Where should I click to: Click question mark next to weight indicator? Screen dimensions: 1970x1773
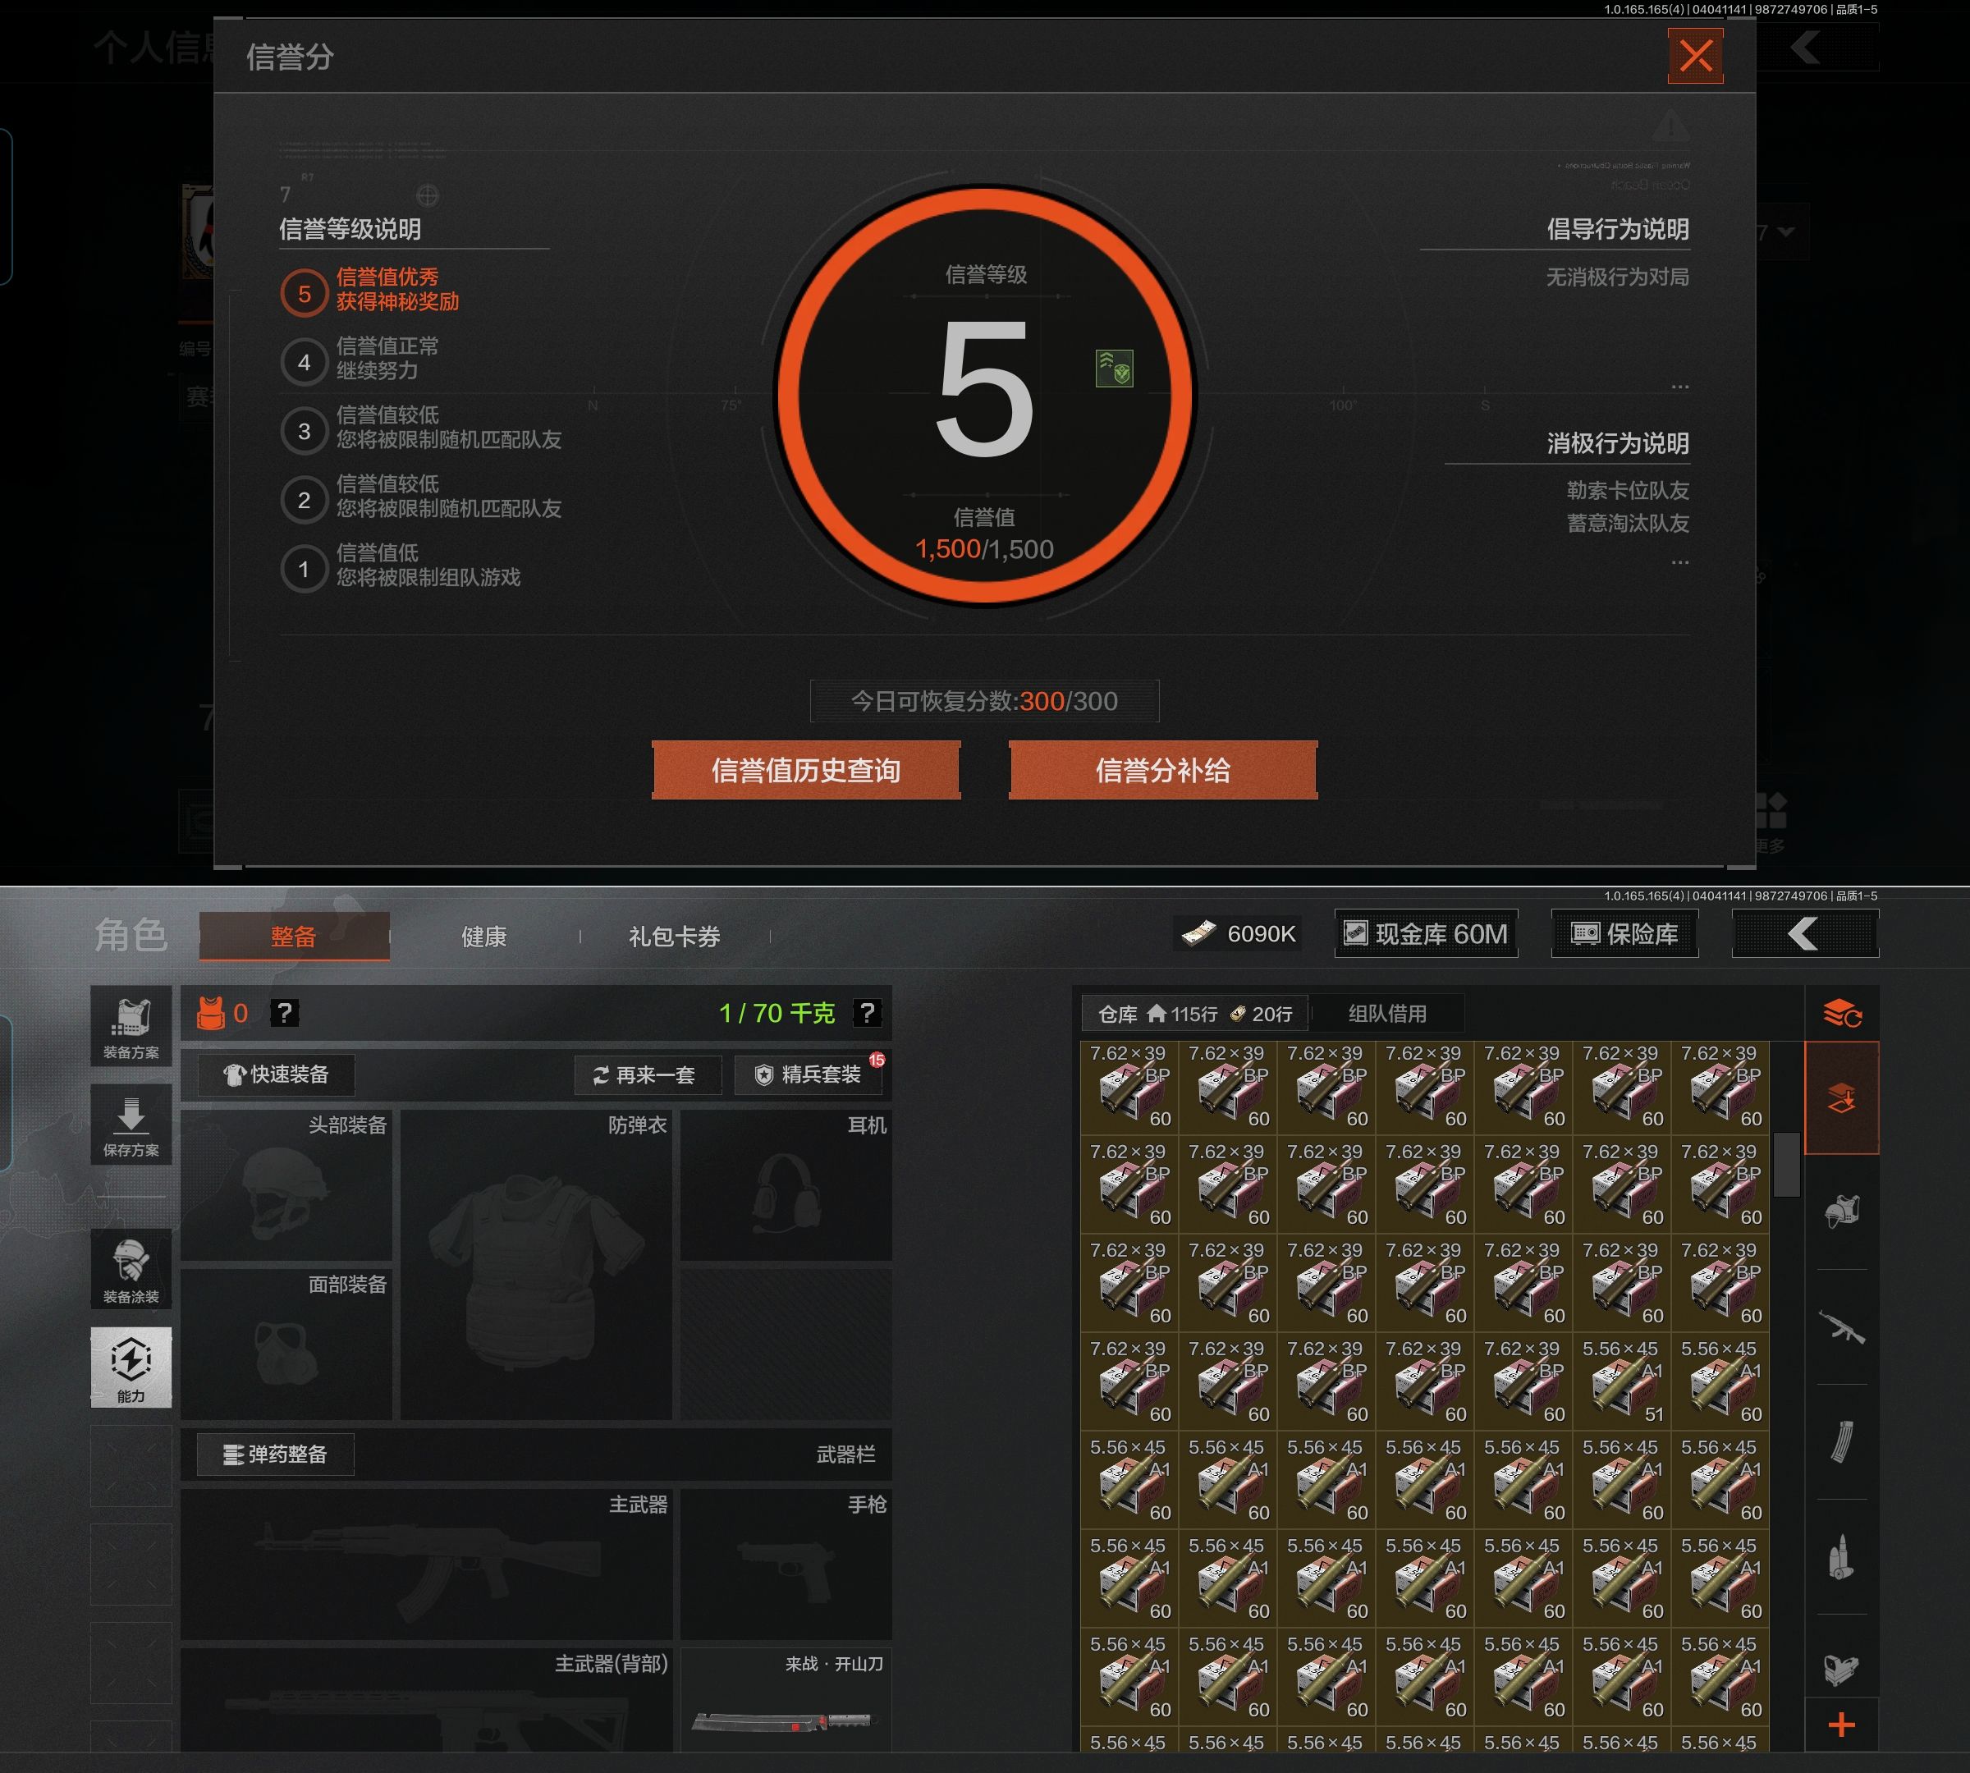866,1013
